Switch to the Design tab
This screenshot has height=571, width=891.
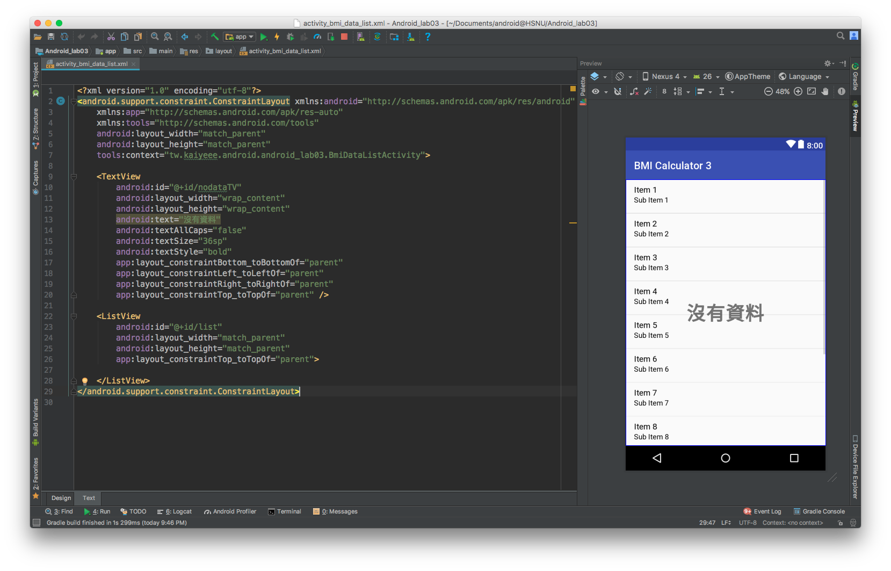click(x=61, y=498)
